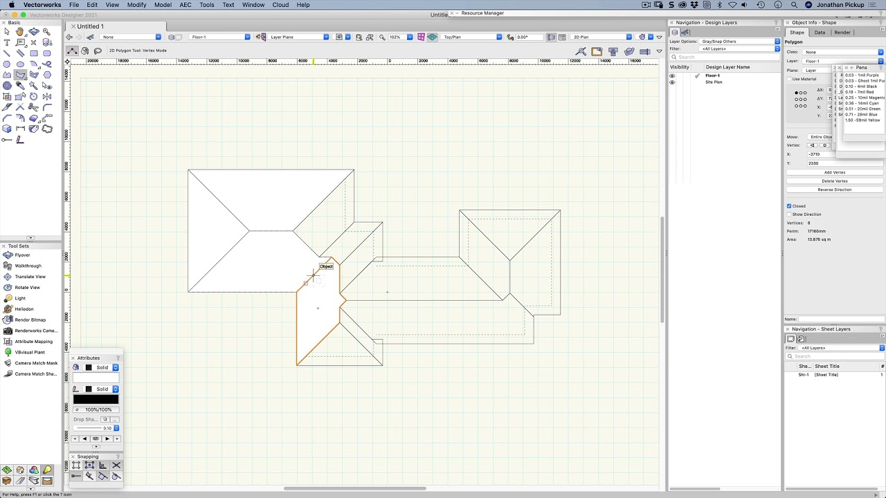Select the Spiral tool
886x498 pixels.
coord(7,86)
